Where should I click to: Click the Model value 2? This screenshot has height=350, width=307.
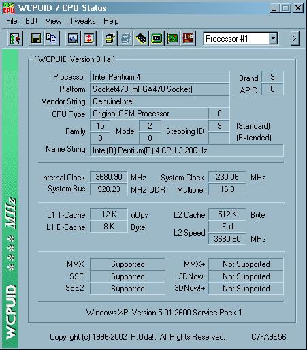click(150, 126)
